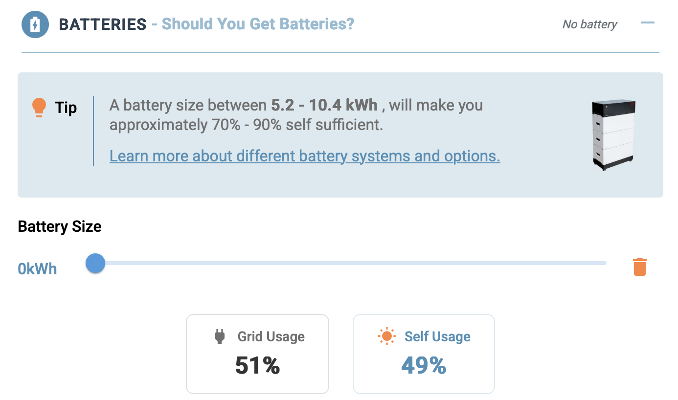This screenshot has height=400, width=678.
Task: Collapse the Batteries section with minus icon
Action: [x=647, y=22]
